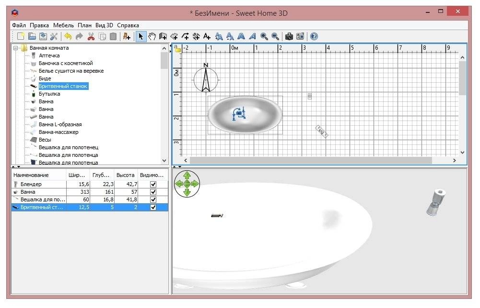Add furniture to the home
480x308 pixels.
[127, 36]
